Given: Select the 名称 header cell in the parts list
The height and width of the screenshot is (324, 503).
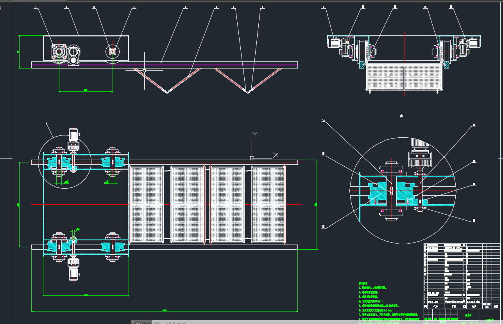Looking at the screenshot, I should click(454, 307).
